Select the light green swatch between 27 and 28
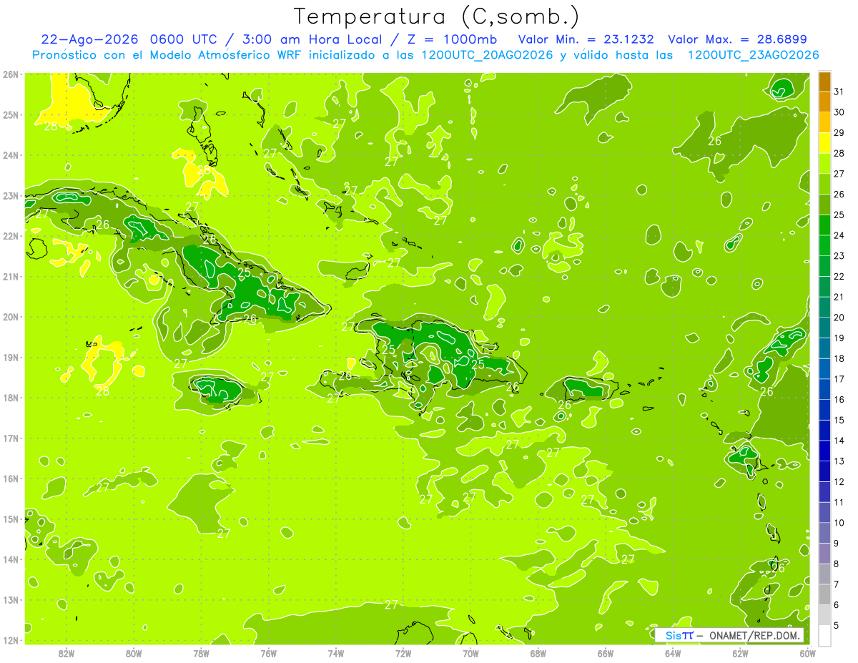The height and width of the screenshot is (663, 858). [824, 164]
